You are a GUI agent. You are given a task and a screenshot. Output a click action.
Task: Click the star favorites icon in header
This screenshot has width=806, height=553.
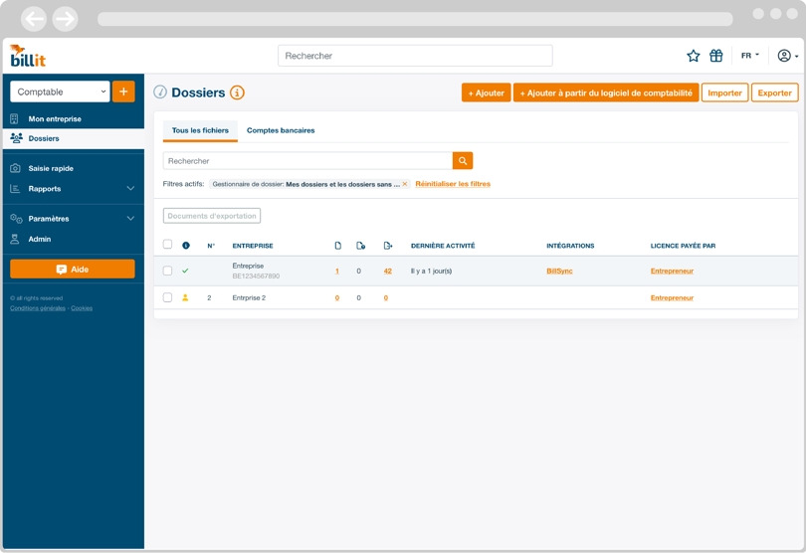pyautogui.click(x=694, y=56)
